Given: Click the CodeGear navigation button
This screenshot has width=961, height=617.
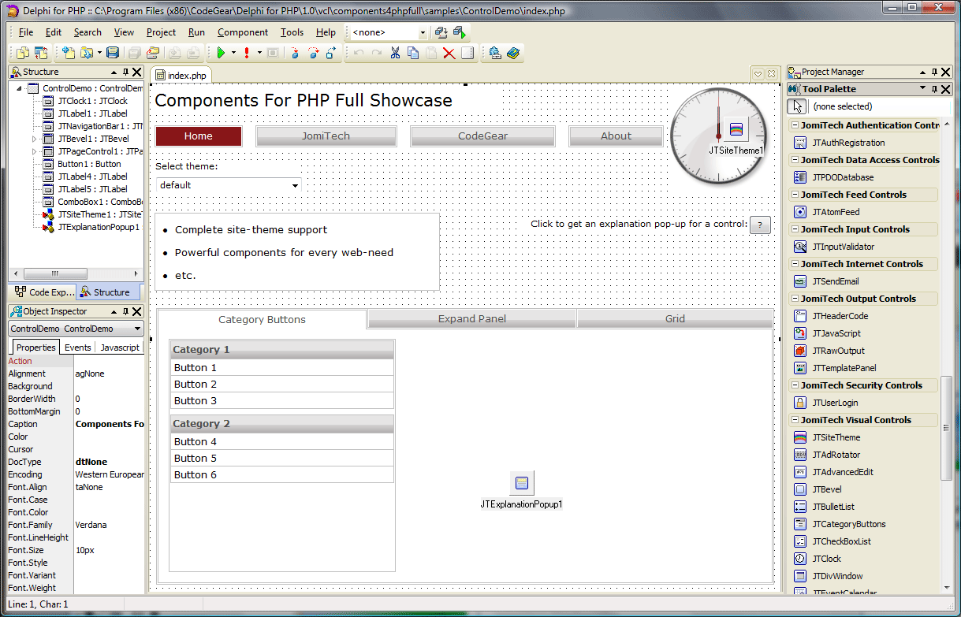Looking at the screenshot, I should click(482, 136).
